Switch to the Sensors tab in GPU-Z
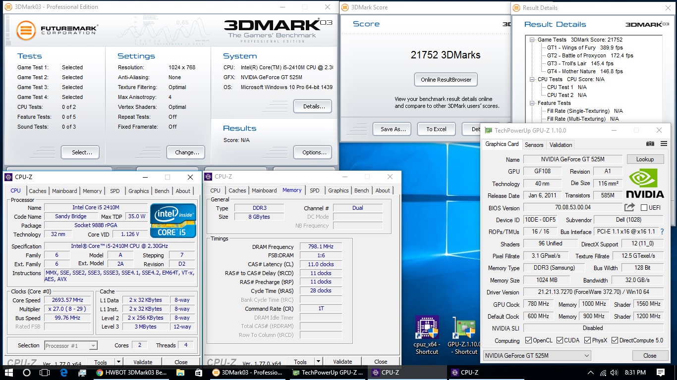 click(534, 144)
